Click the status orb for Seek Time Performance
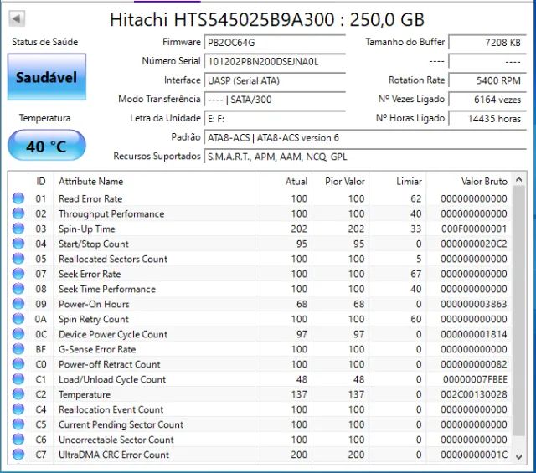Image resolution: width=536 pixels, height=473 pixels. pyautogui.click(x=18, y=289)
